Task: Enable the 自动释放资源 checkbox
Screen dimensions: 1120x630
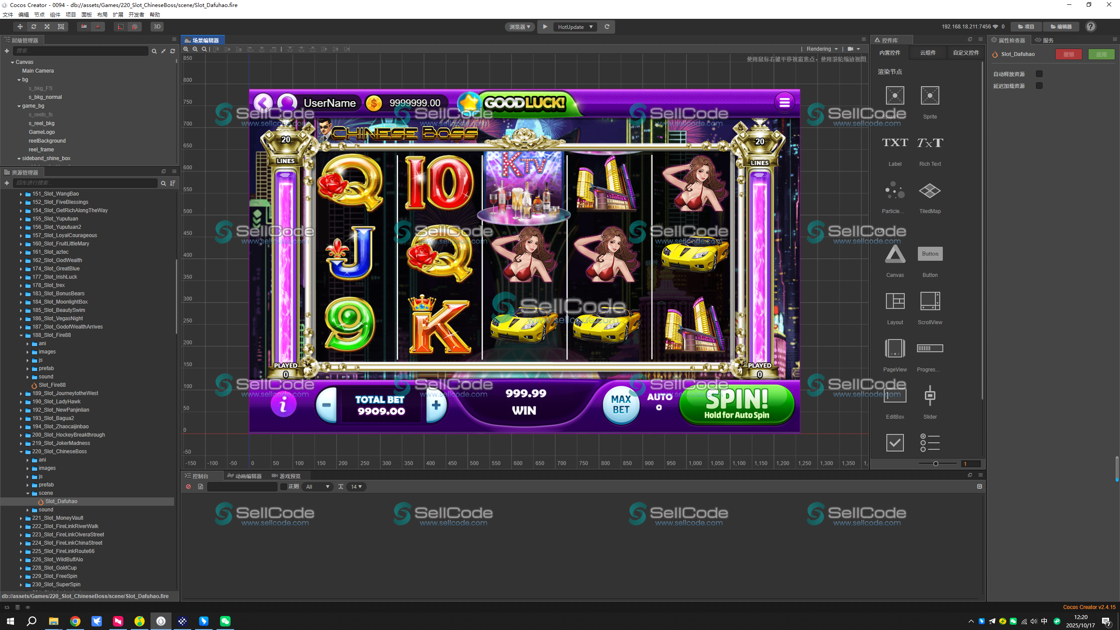Action: [1040, 73]
